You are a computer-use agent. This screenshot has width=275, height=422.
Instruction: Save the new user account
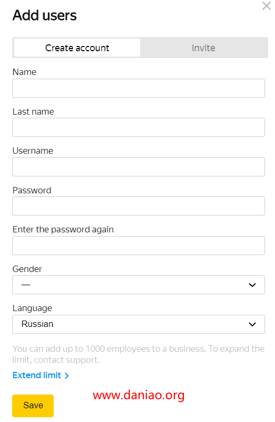pyautogui.click(x=33, y=406)
